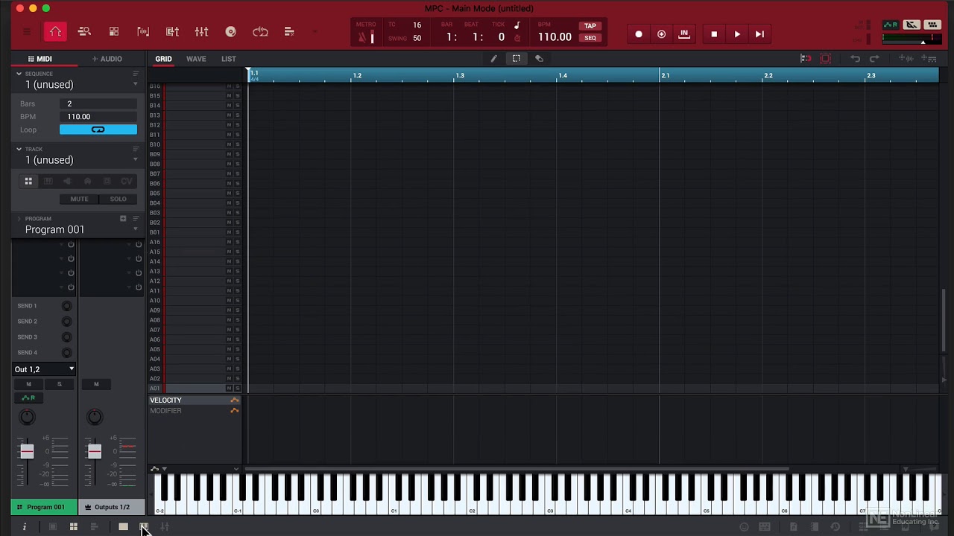Viewport: 954px width, 536px height.
Task: Click the global automation R button
Action: pyautogui.click(x=891, y=25)
